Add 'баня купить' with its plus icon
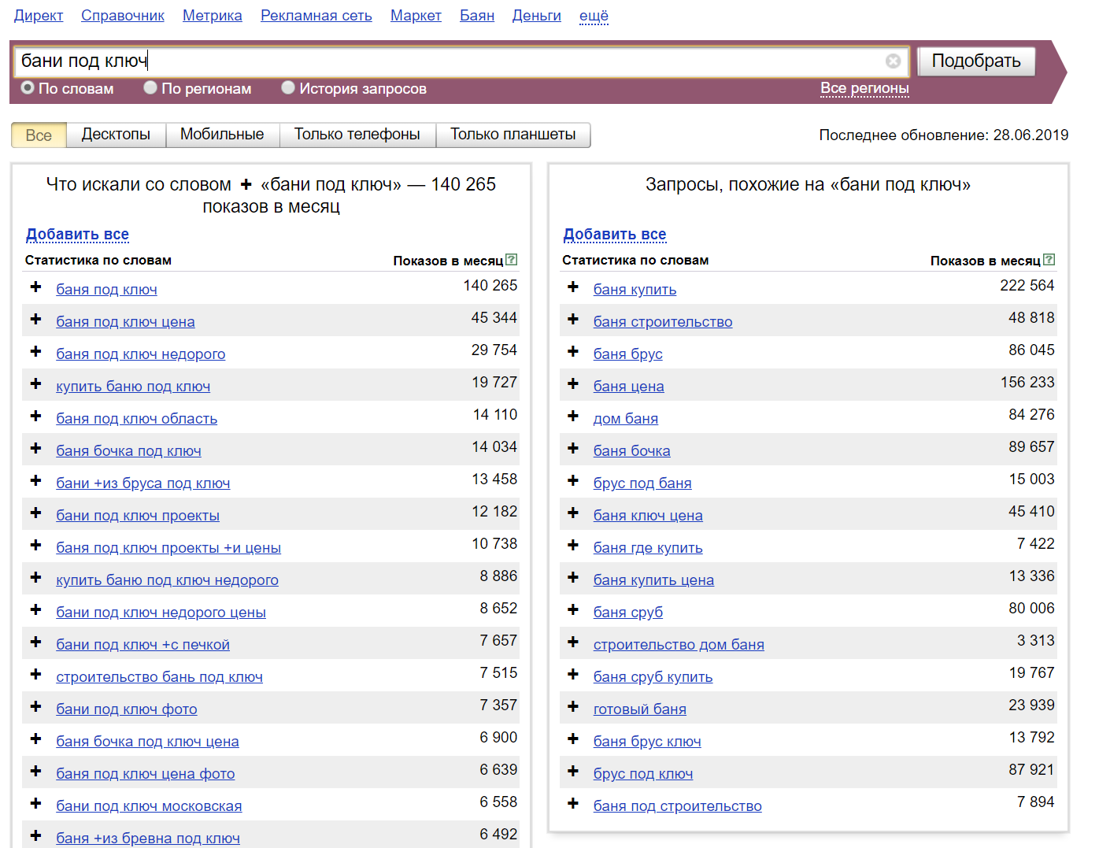Image resolution: width=1099 pixels, height=848 pixels. pos(573,287)
